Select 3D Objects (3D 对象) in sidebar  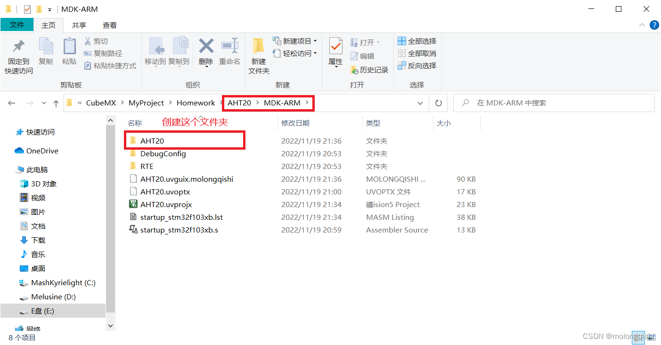[x=38, y=184]
